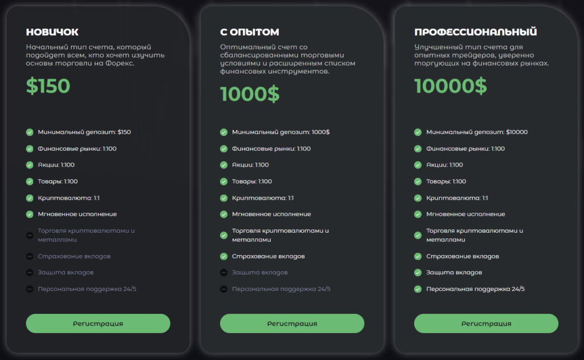Click the 1000$ price in the middle card
This screenshot has height=360, width=584.
[250, 94]
